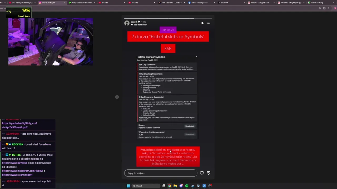Jump to the first story progress segment
This screenshot has width=337, height=189.
[135, 18]
